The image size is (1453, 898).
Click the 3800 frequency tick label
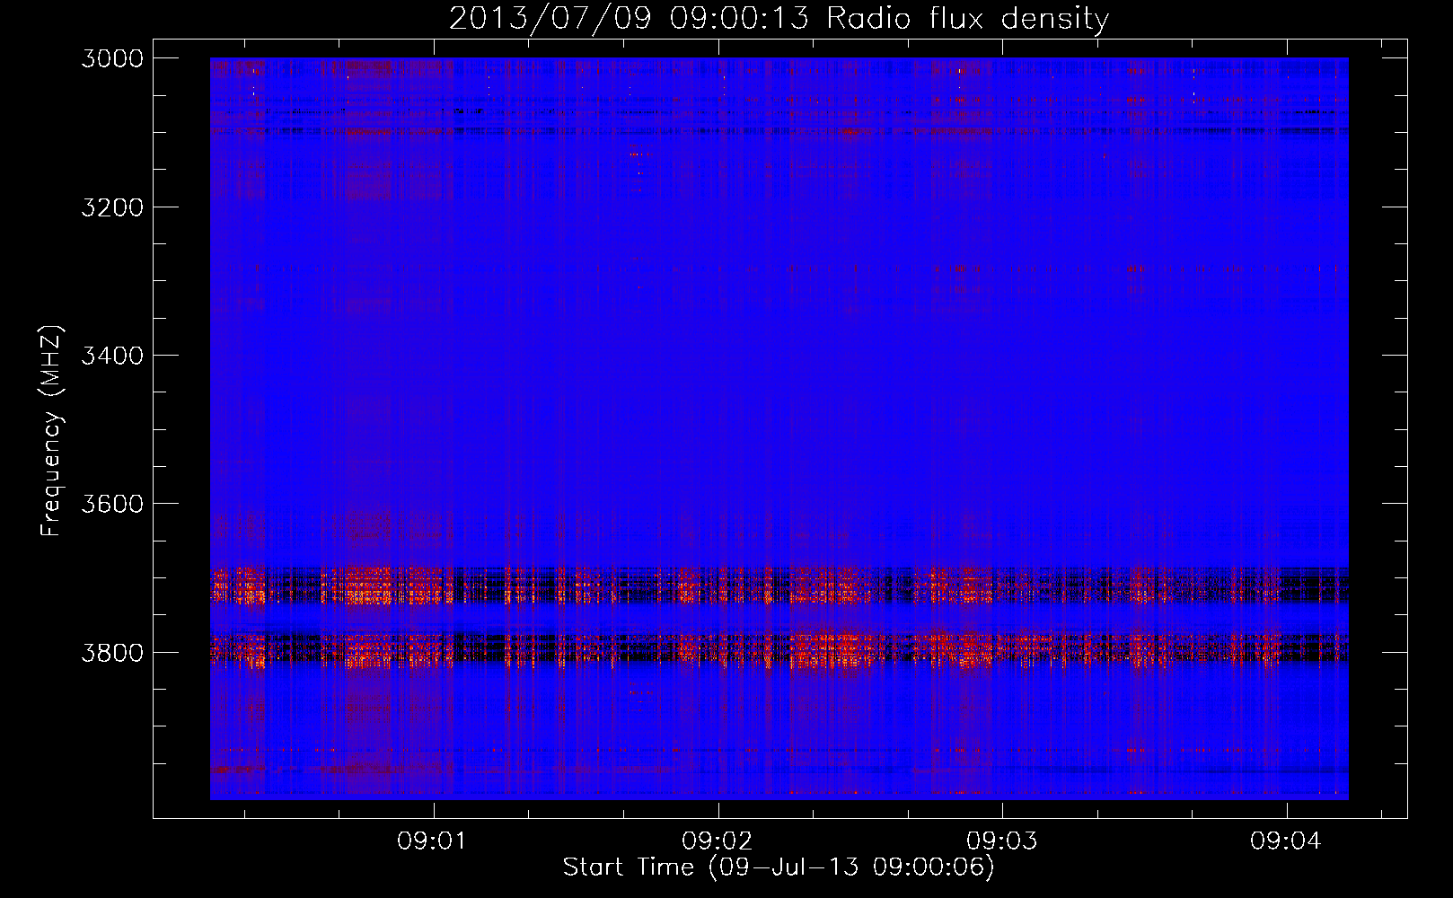[x=112, y=653]
